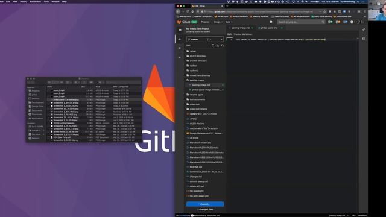
Task: Switch to the pasting-image.md editor tab
Action: point(241,28)
